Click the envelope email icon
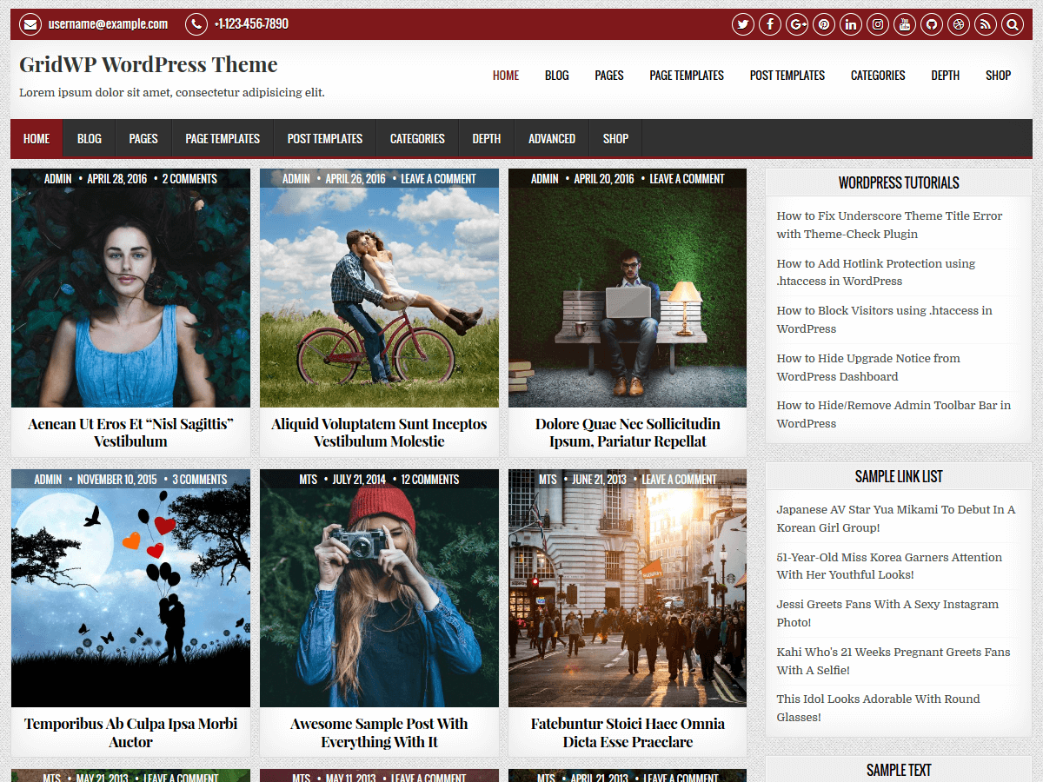 point(30,24)
